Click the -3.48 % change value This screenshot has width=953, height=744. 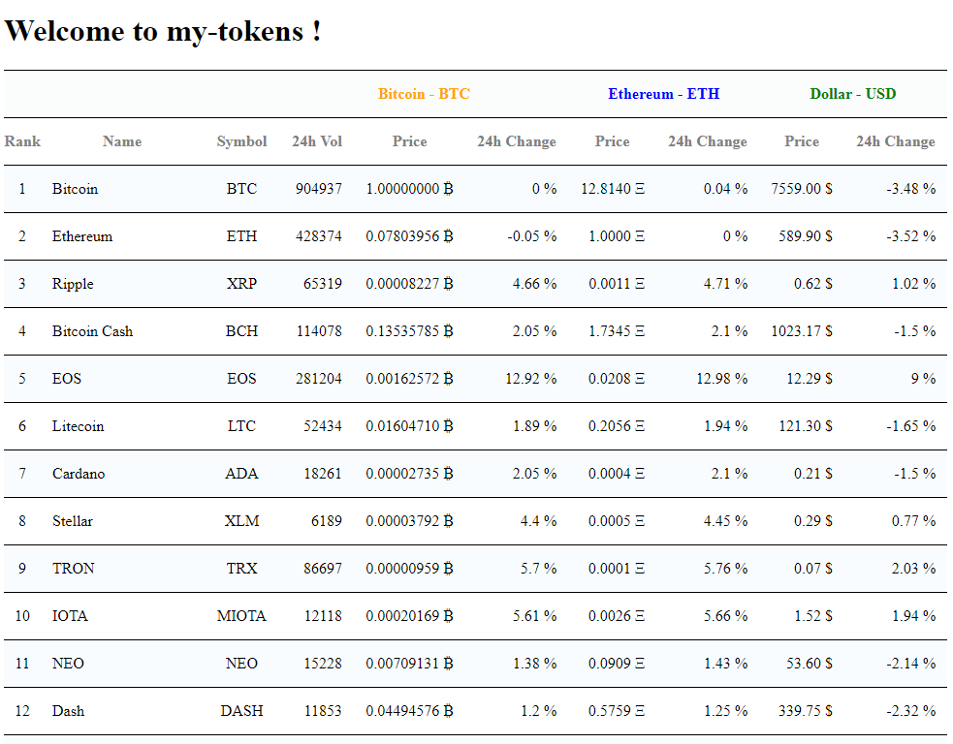pos(911,189)
